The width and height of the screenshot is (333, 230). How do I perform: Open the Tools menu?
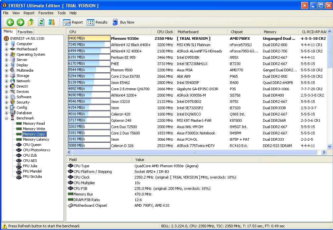pos(62,13)
